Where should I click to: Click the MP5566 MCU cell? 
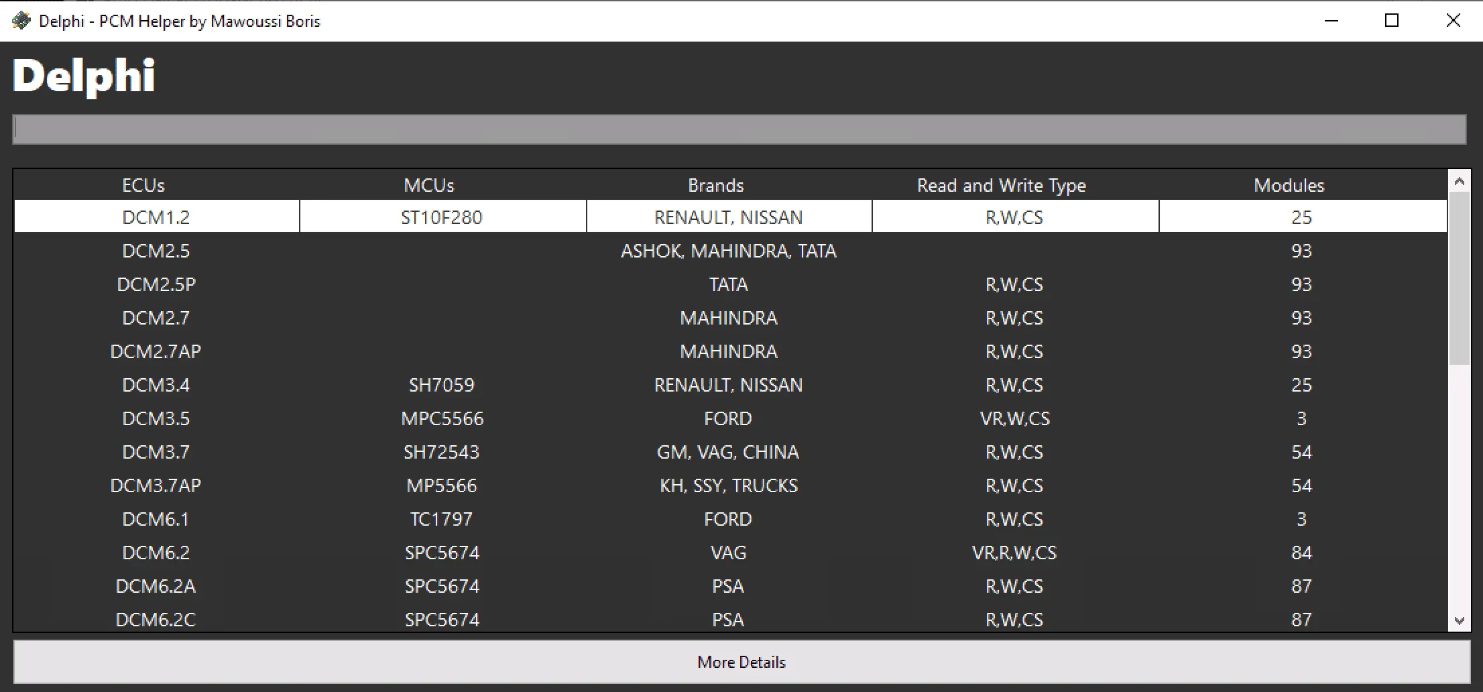[442, 485]
